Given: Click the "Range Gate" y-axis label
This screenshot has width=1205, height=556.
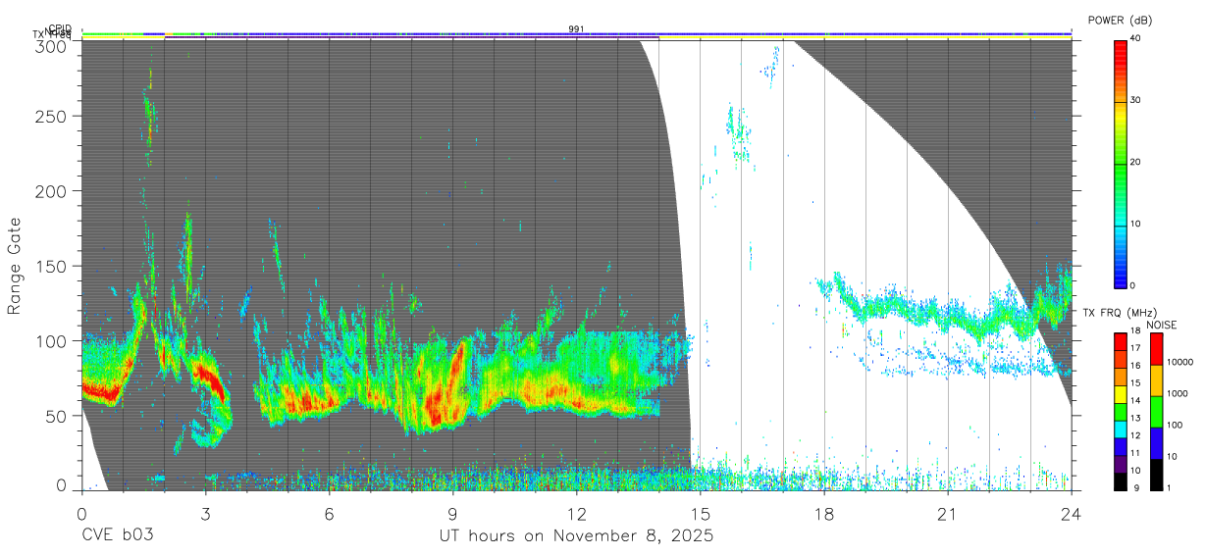Looking at the screenshot, I should [x=15, y=267].
